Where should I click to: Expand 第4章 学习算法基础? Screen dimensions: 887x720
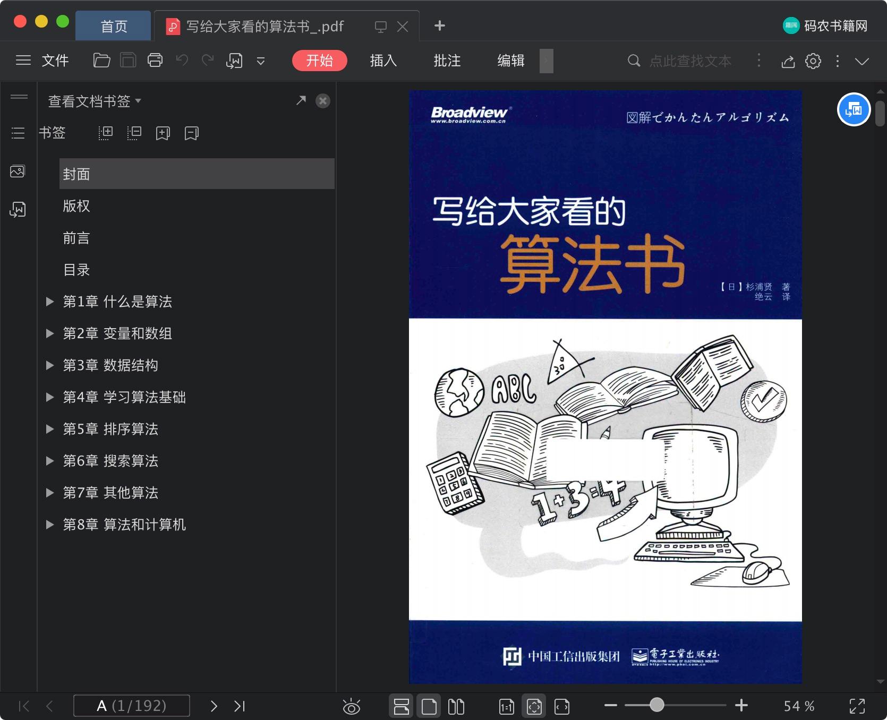click(50, 397)
